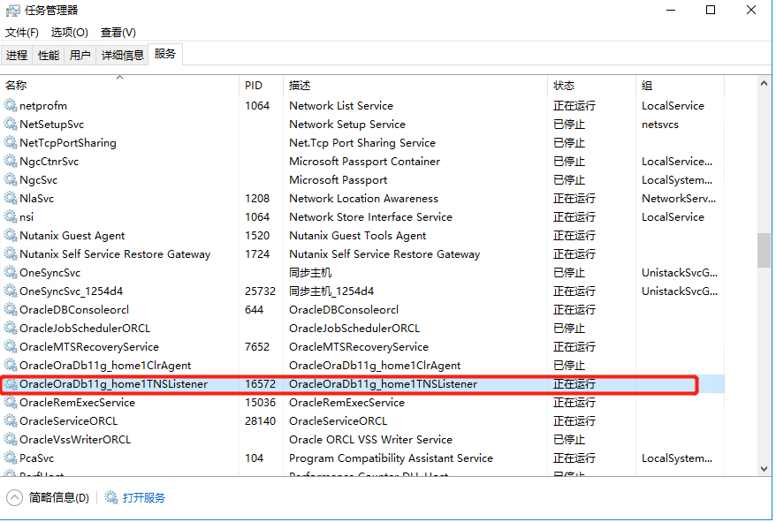This screenshot has width=776, height=522.
Task: Click the PID 7652 cell
Action: coord(257,347)
